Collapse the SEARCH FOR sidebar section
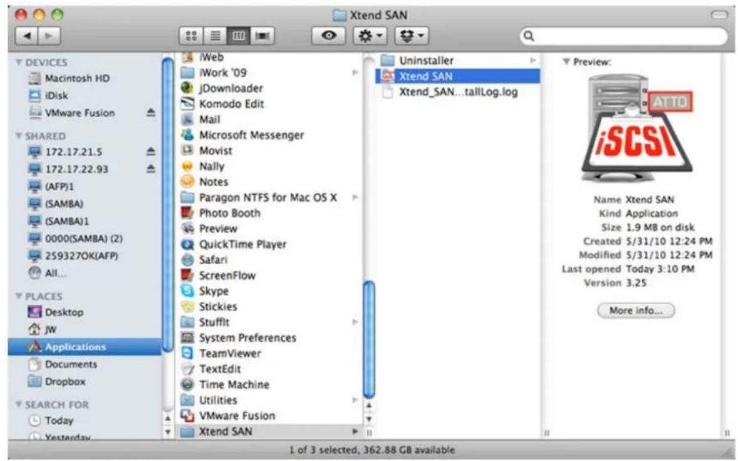 click(x=19, y=404)
